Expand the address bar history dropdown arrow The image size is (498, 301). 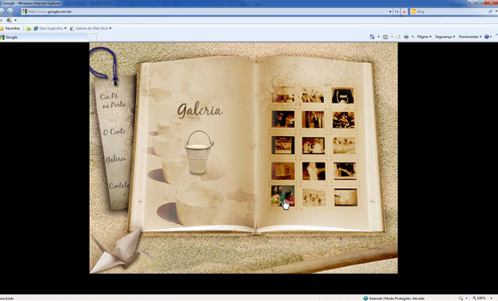point(390,12)
